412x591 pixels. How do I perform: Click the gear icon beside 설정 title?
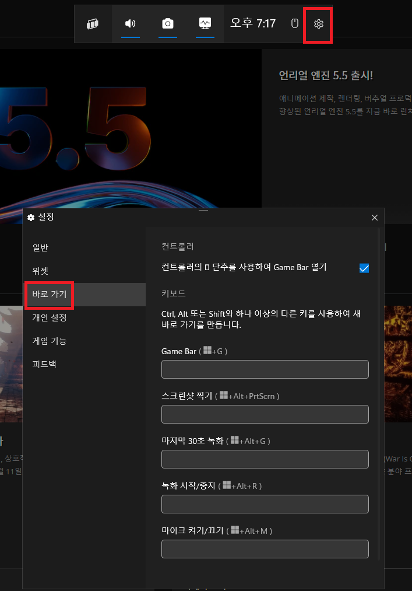pos(31,218)
